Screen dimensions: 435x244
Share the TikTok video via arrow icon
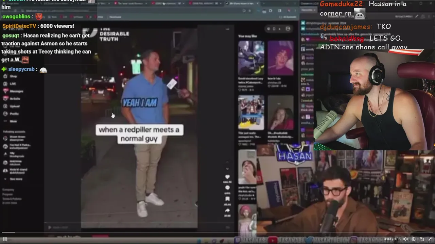click(x=227, y=210)
